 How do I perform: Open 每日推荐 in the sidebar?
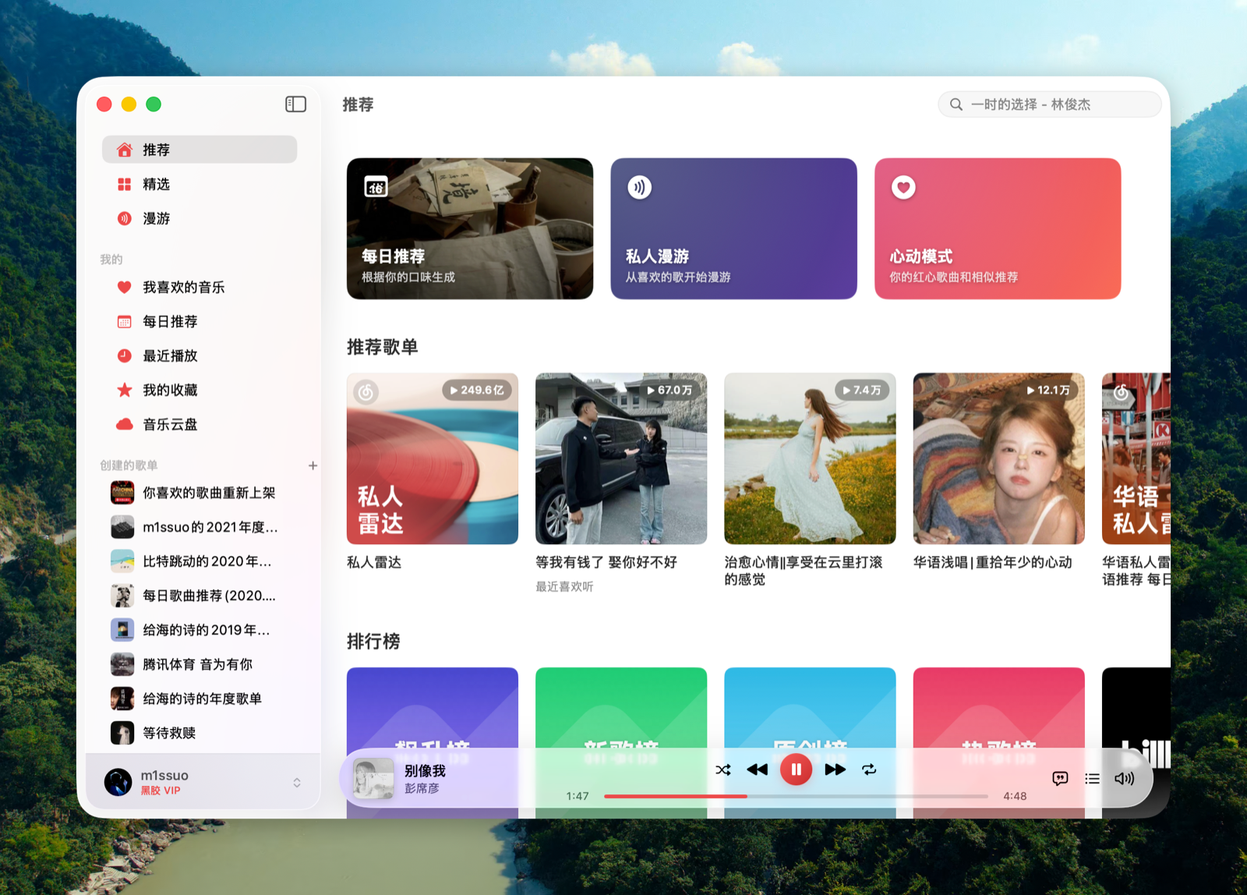click(x=200, y=321)
